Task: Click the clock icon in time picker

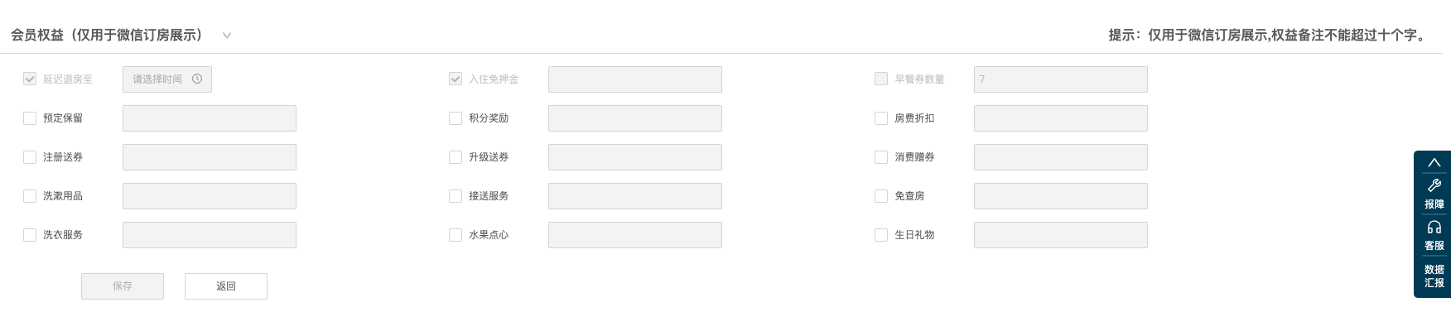Action: click(197, 79)
